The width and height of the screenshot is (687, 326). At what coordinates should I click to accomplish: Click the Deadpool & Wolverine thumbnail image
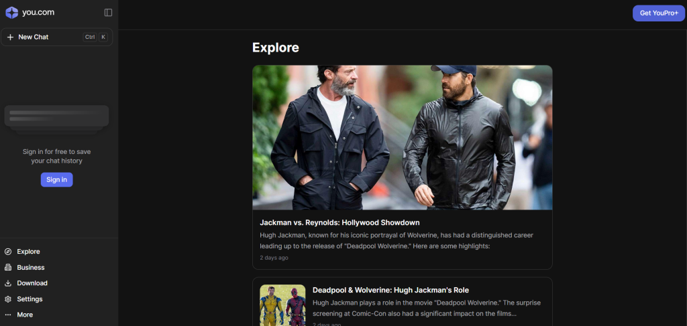(x=282, y=305)
